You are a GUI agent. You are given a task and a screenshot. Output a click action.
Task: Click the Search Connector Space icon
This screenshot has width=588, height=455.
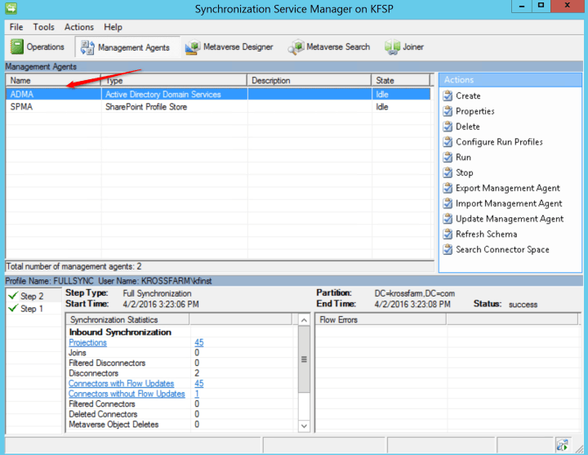coord(448,249)
